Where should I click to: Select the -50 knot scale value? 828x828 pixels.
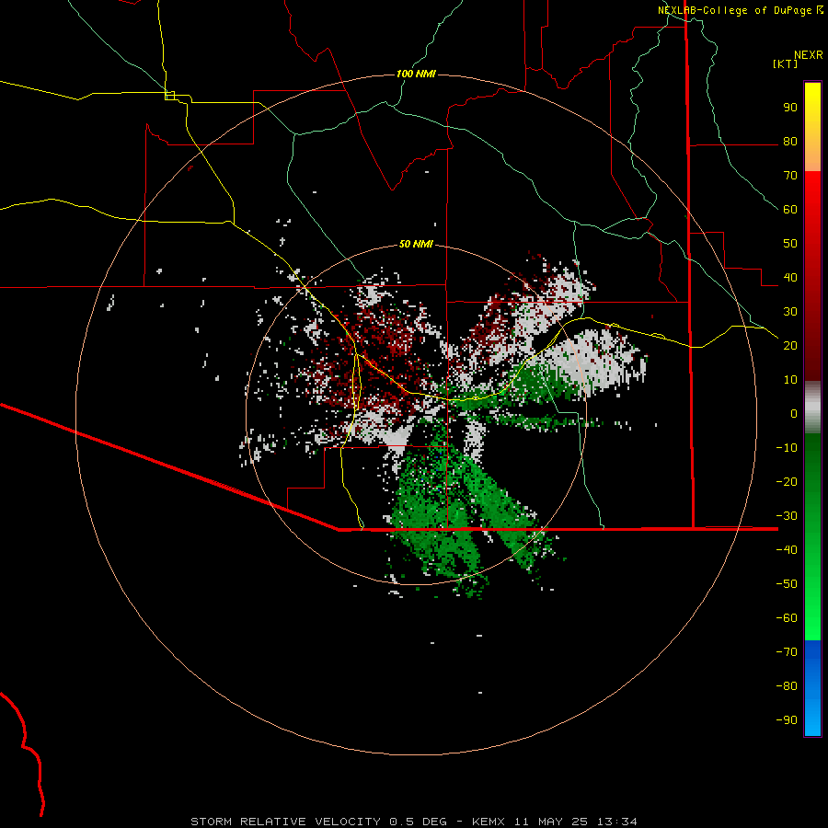787,584
